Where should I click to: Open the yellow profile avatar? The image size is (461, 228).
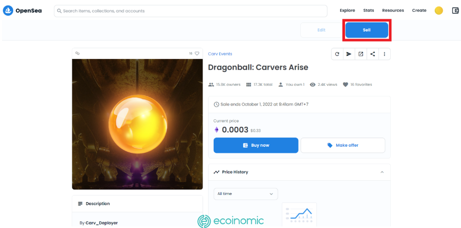pos(439,11)
